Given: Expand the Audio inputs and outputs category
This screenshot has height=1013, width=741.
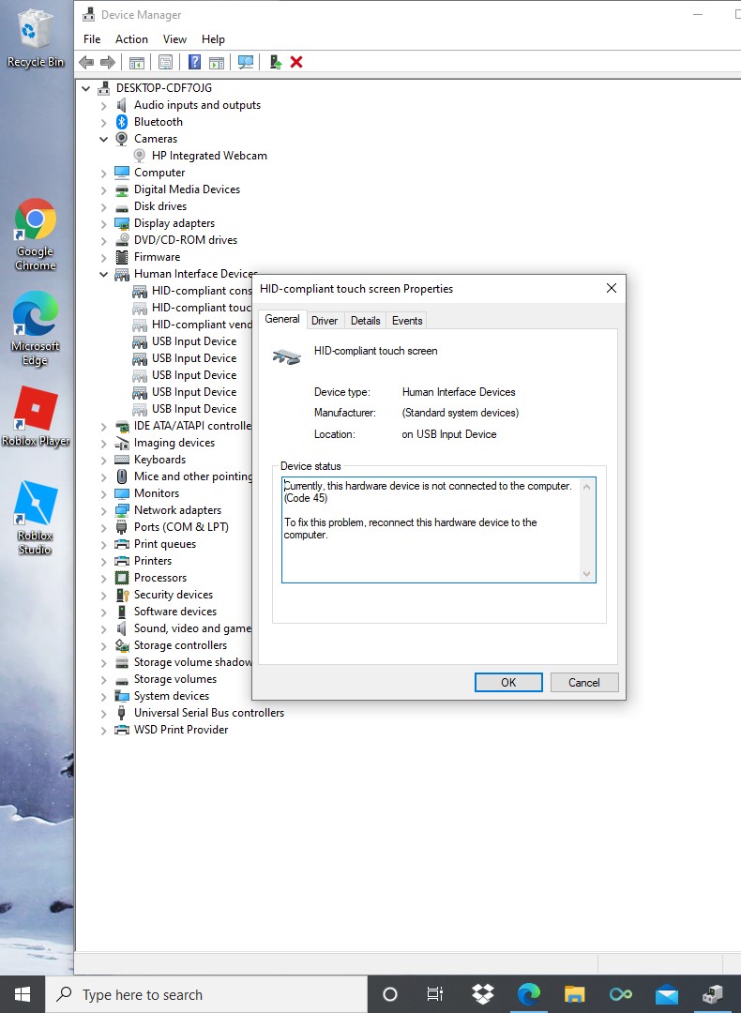Looking at the screenshot, I should click(x=103, y=105).
